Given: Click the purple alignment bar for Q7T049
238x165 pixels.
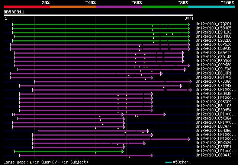Looking at the screenshot, I should click(x=100, y=86).
